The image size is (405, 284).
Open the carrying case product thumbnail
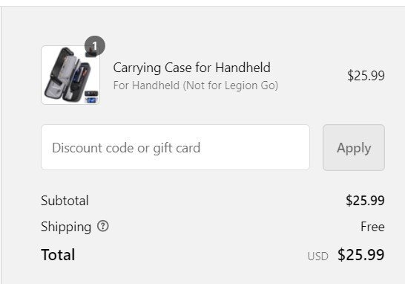tap(70, 75)
